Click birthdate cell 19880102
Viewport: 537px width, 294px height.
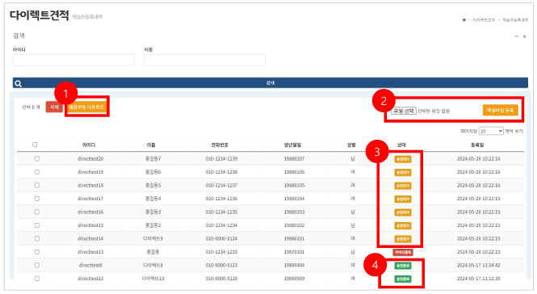point(294,225)
